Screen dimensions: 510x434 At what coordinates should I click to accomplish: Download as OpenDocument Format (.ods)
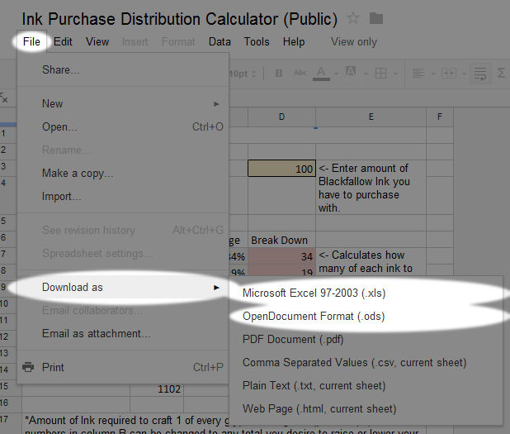coord(366,317)
